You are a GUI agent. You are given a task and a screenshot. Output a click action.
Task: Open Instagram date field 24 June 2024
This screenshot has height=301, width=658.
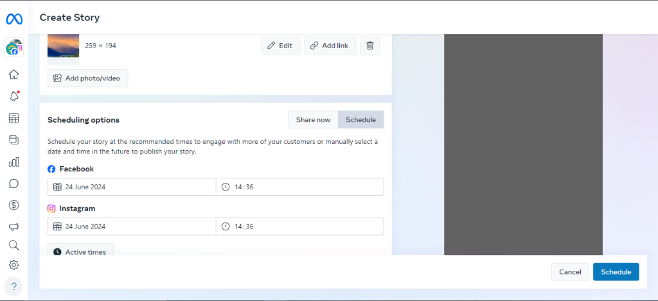132,227
